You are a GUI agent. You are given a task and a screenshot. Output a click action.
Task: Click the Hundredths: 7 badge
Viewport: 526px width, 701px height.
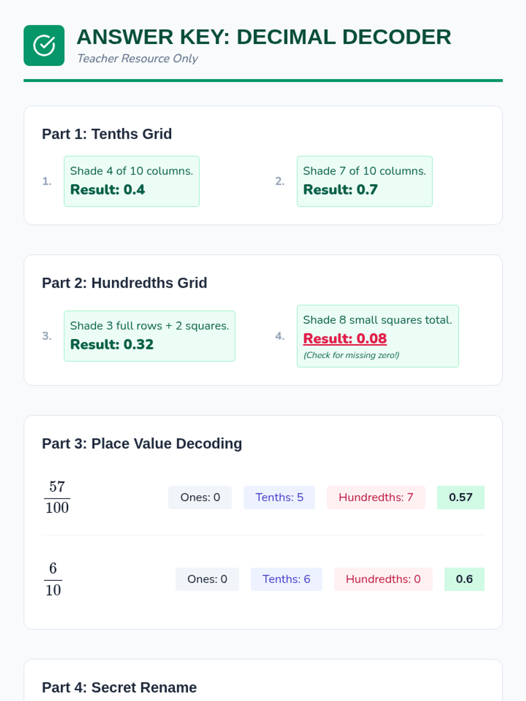pos(376,497)
